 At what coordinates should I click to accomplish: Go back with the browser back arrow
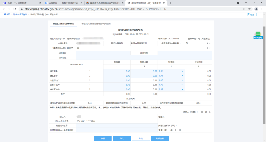point(4,9)
